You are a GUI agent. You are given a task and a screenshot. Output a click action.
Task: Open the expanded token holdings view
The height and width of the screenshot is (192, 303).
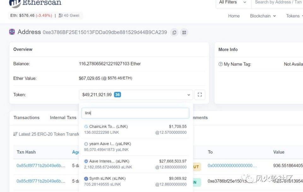(200, 95)
